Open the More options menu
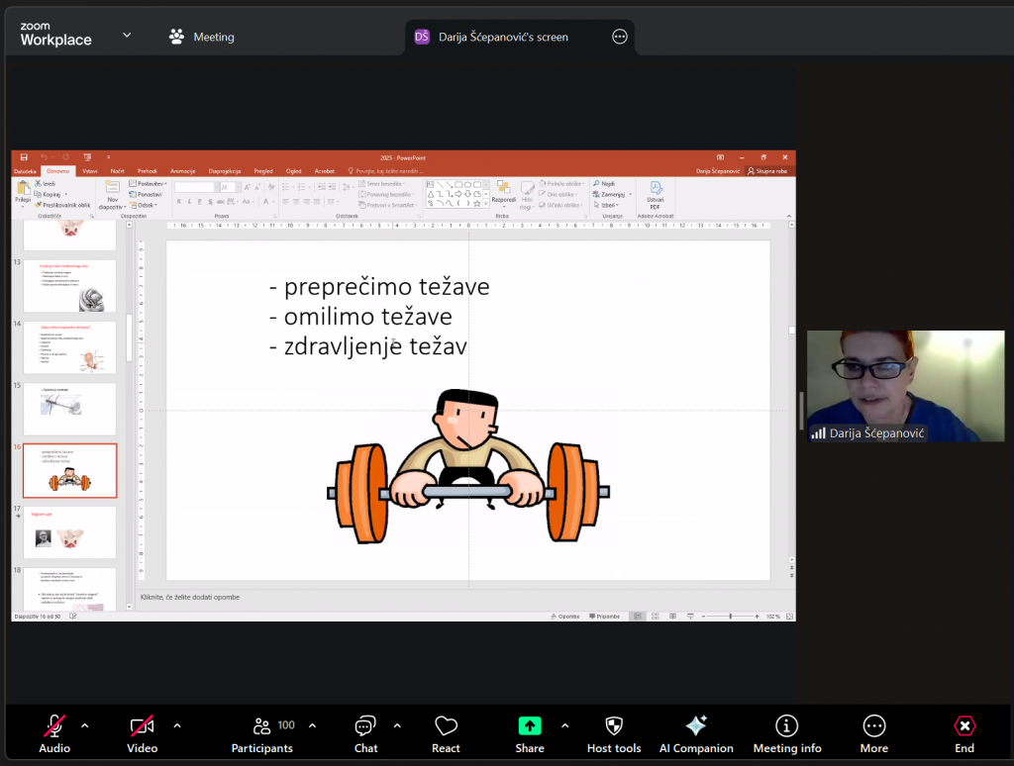 873,732
